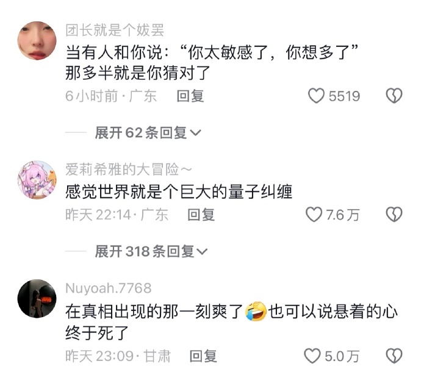Open username 爱莉希雅的大冒险~
This screenshot has height=372, width=421.
click(129, 170)
